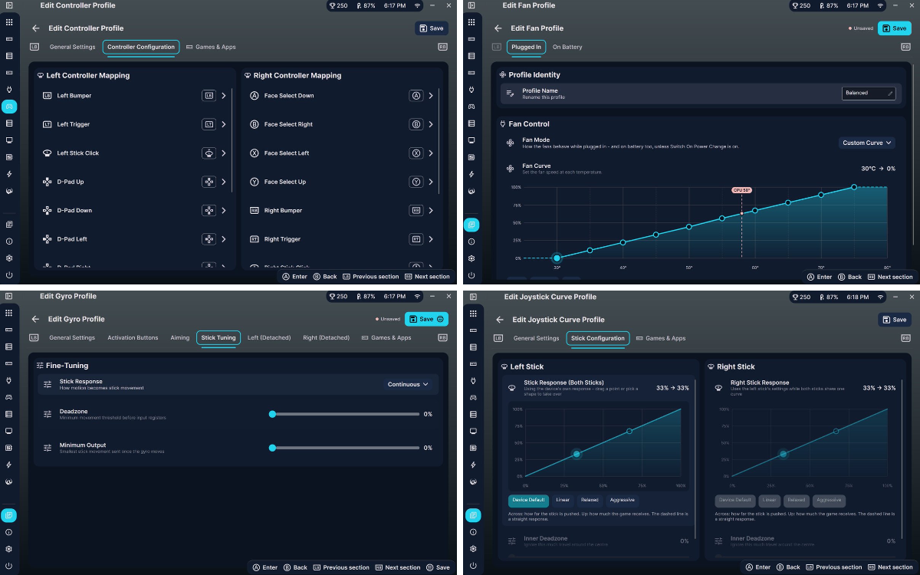Expand the Face Select Down mapping row

(x=341, y=96)
